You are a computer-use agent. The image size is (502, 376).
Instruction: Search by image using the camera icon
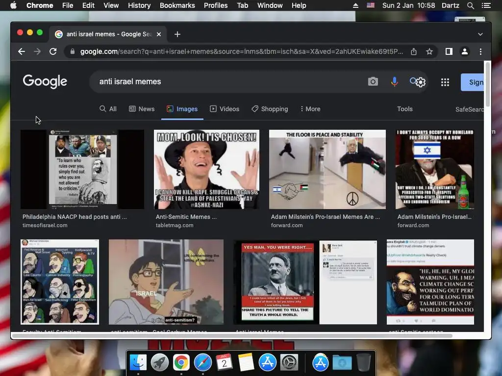tap(373, 82)
